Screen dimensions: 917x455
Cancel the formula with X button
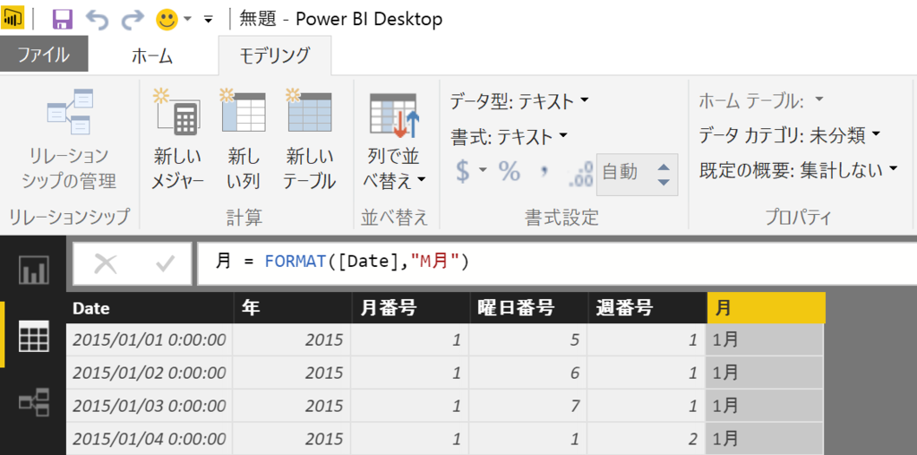click(106, 264)
